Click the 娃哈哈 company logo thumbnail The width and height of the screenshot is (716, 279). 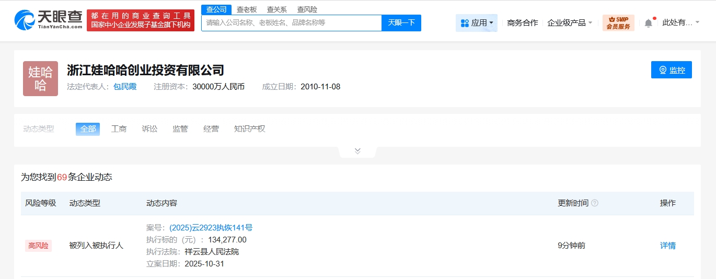pyautogui.click(x=40, y=78)
